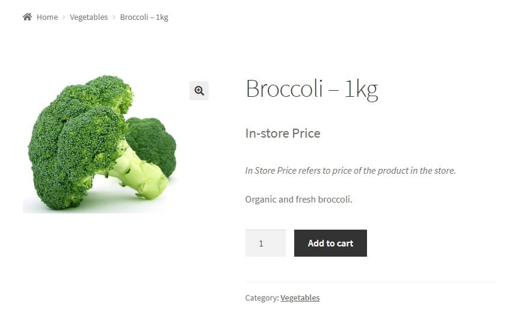Focus the quantity input field

265,243
